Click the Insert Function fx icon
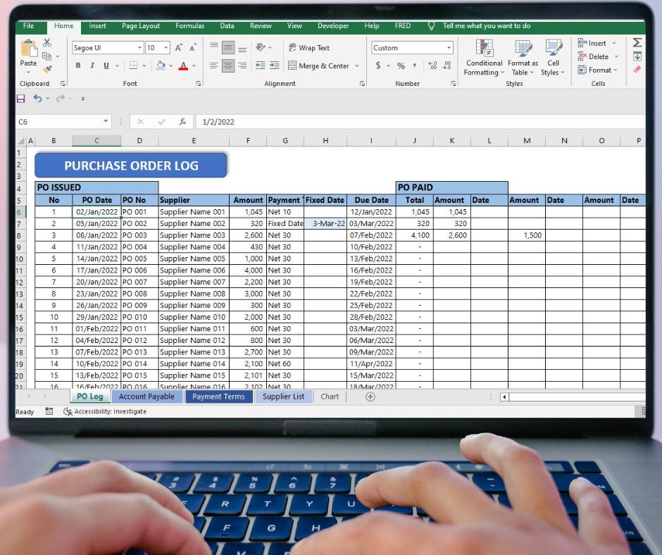 click(182, 122)
